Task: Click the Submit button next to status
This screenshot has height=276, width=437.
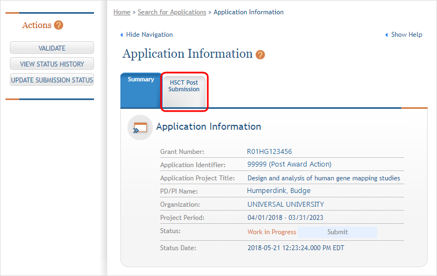Action: [338, 232]
